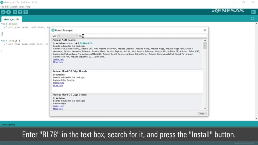Click the Save sketch icon
This screenshot has width=258, height=145.
point(26,12)
